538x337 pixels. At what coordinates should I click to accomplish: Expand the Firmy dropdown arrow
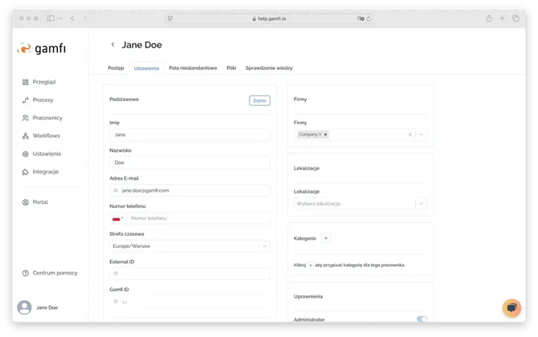point(422,135)
